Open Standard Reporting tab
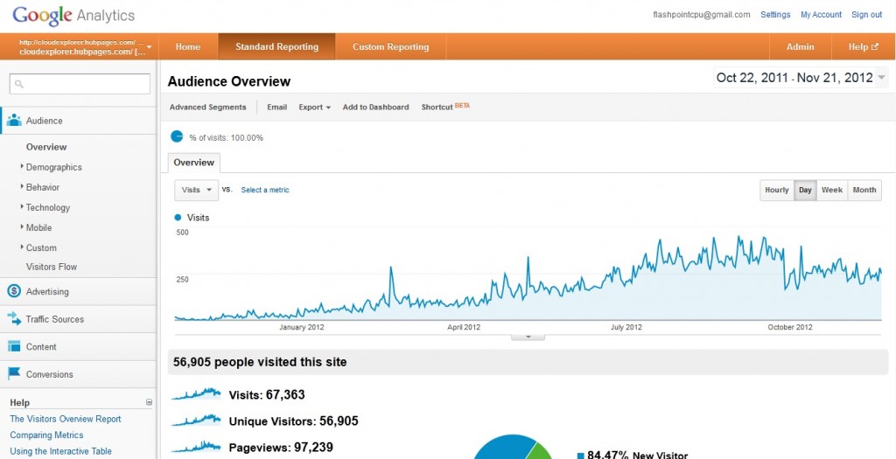Screen dimensions: 896x459 point(276,47)
